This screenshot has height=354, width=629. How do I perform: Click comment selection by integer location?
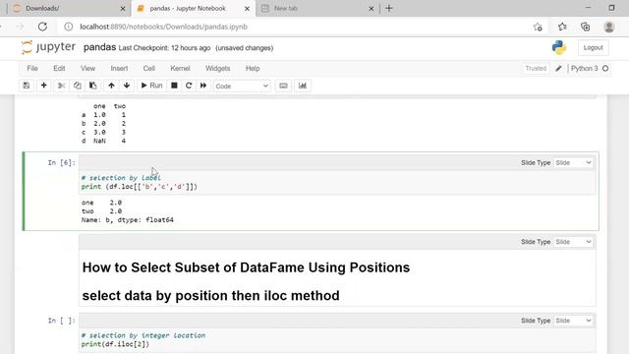click(x=143, y=335)
